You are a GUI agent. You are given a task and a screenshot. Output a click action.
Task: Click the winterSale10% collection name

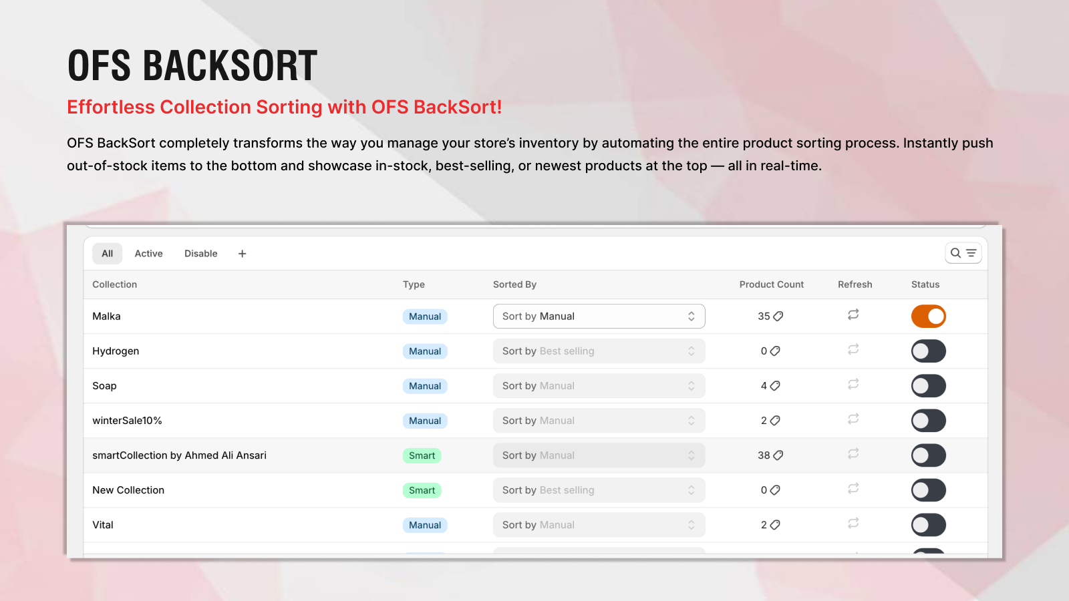coord(128,420)
